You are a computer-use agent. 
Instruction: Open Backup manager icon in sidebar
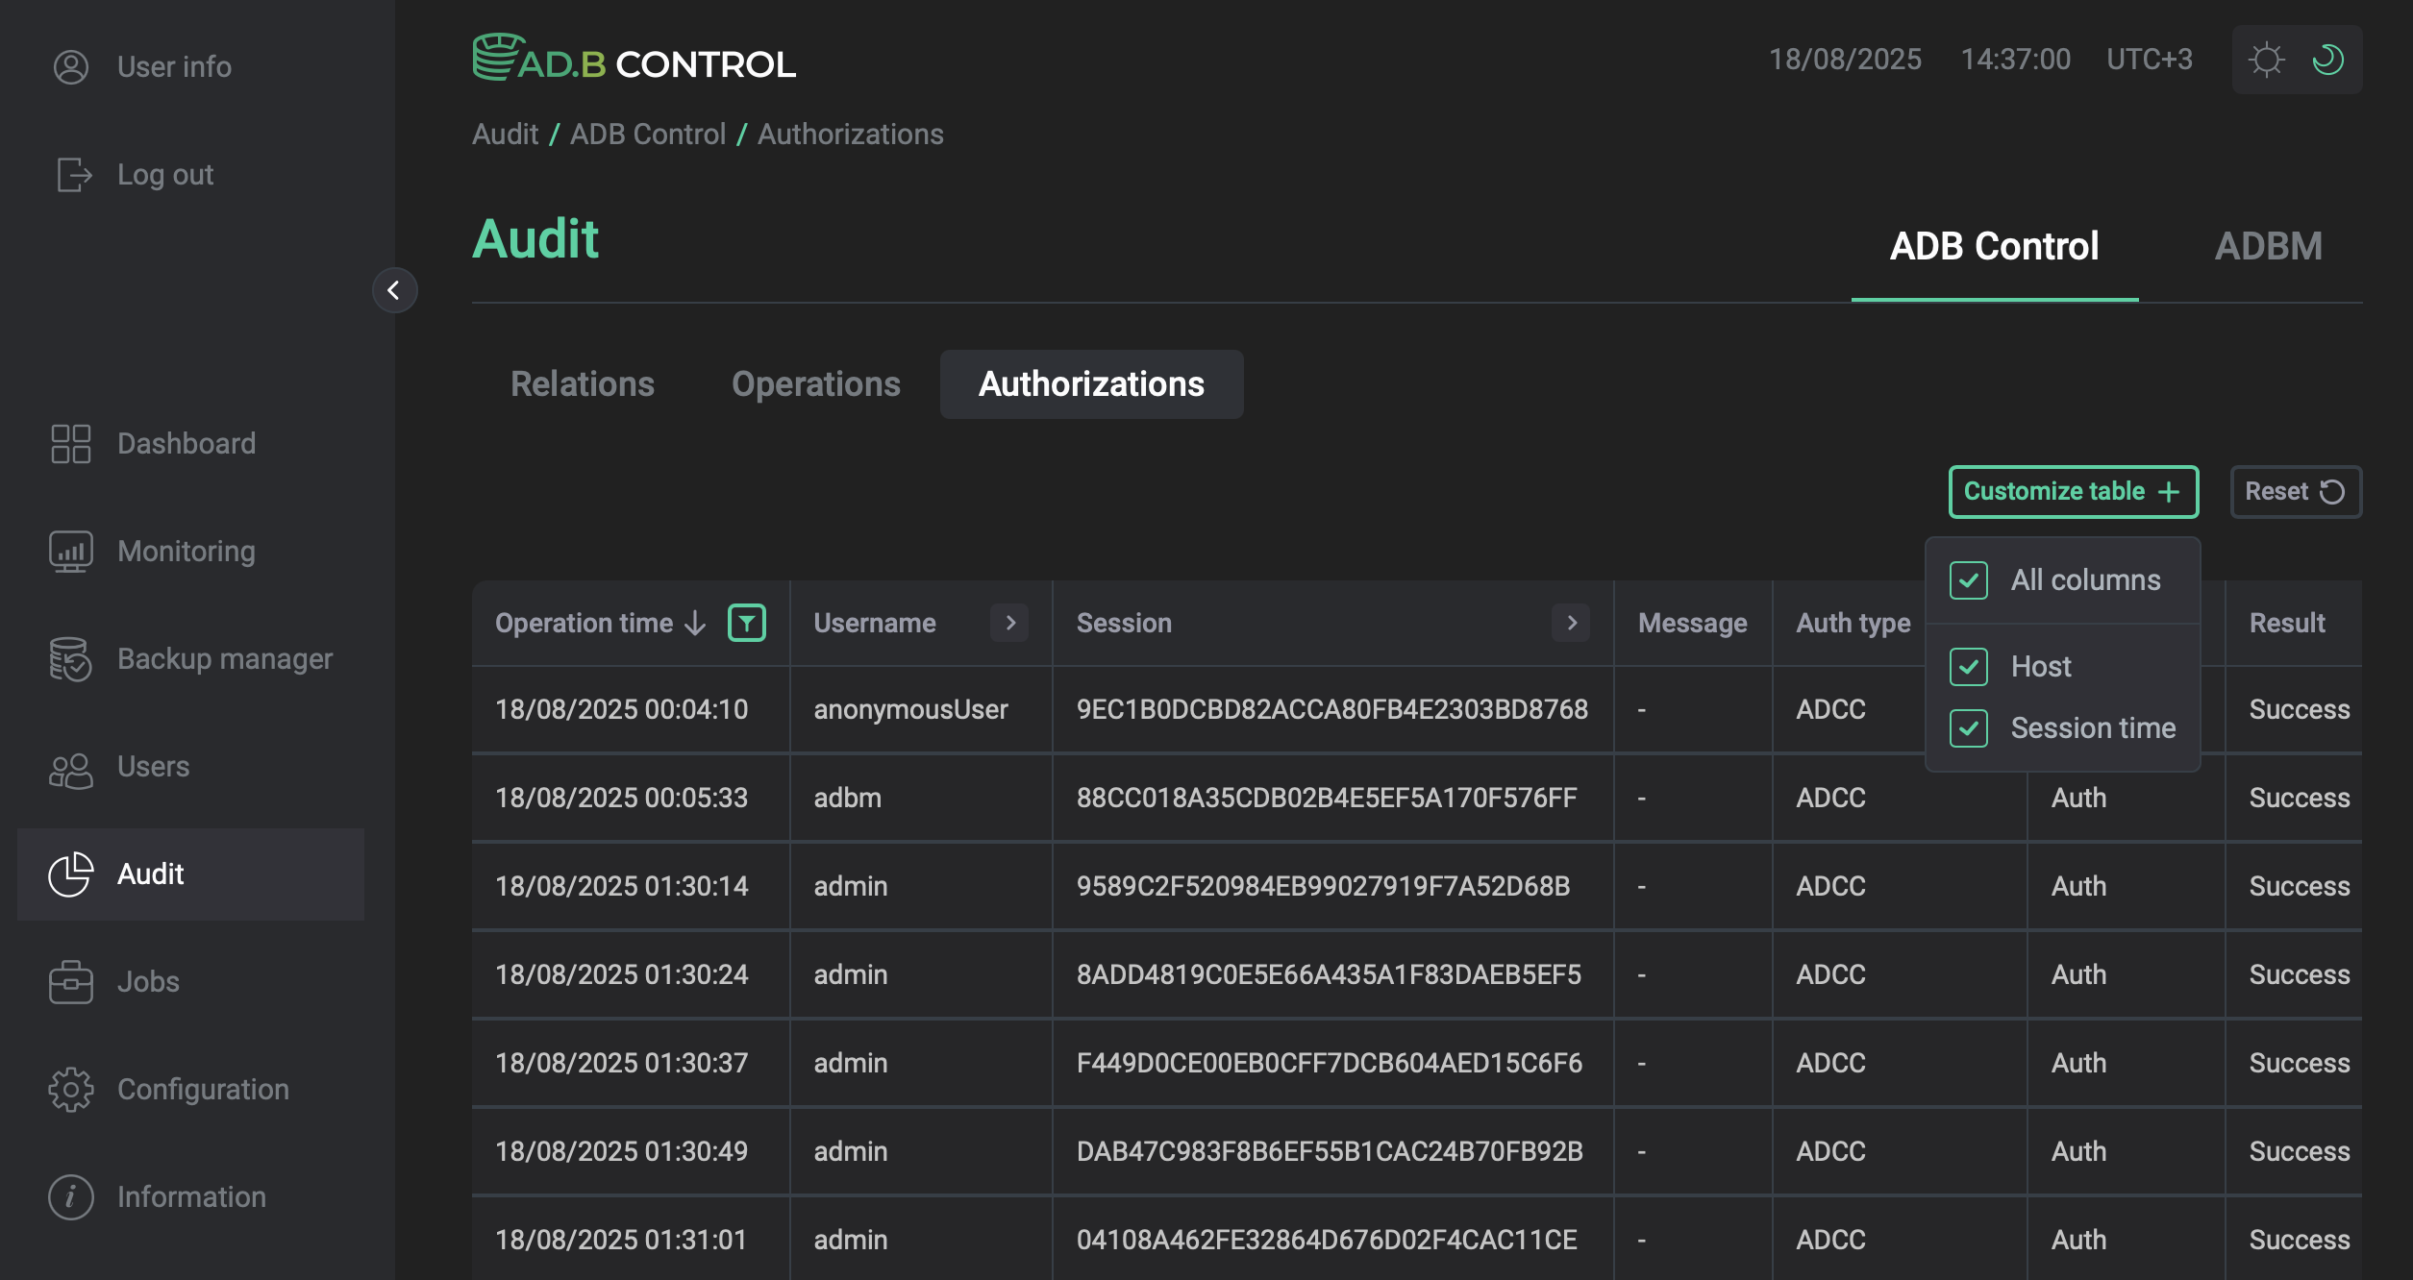point(70,659)
